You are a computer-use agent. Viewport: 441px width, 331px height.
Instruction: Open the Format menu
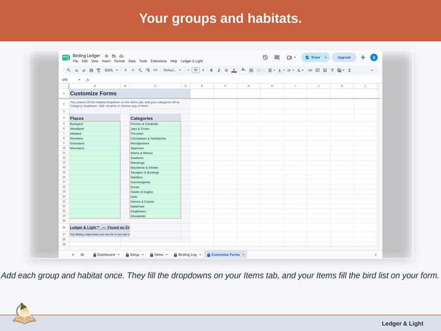click(119, 61)
